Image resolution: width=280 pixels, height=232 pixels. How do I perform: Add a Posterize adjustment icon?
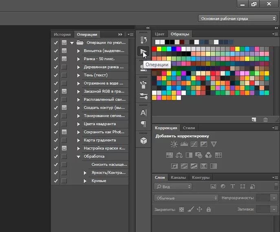(x=184, y=166)
